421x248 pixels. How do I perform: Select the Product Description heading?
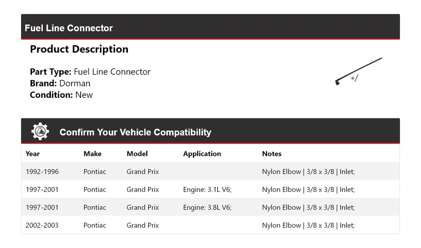[79, 49]
